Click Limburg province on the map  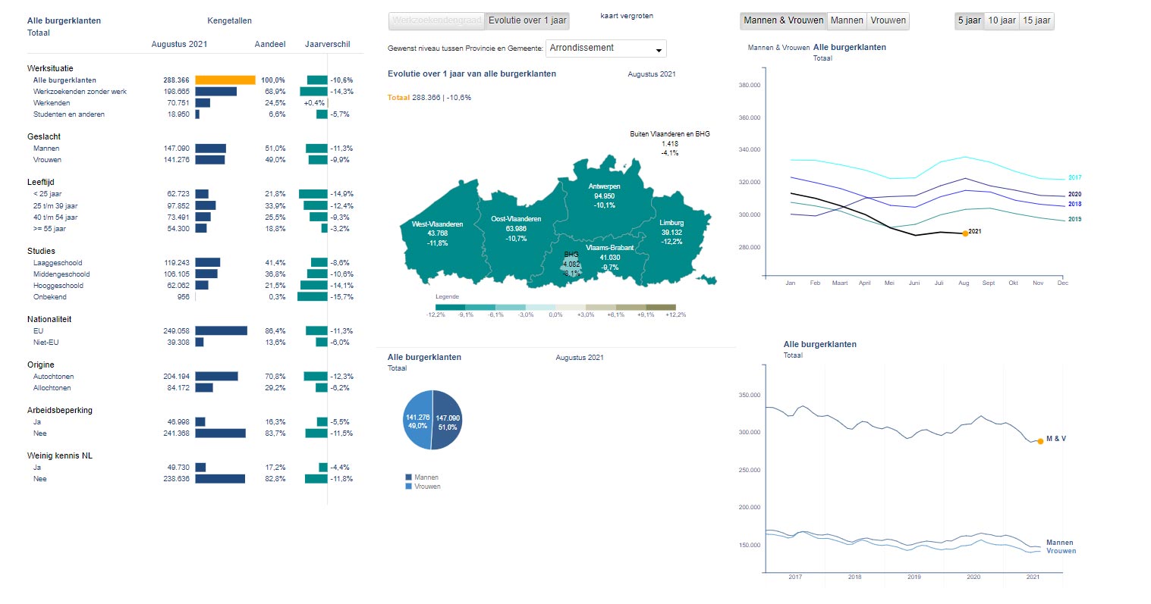click(x=671, y=232)
